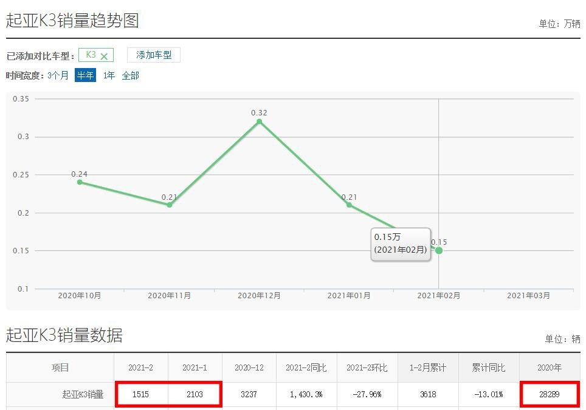The width and height of the screenshot is (586, 410).
Task: Click the 2021-2 column header
Action: point(141,367)
